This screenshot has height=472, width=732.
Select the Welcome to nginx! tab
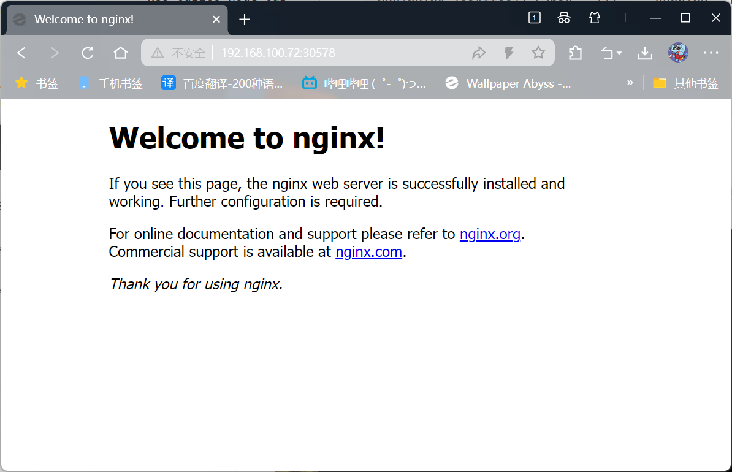(116, 19)
